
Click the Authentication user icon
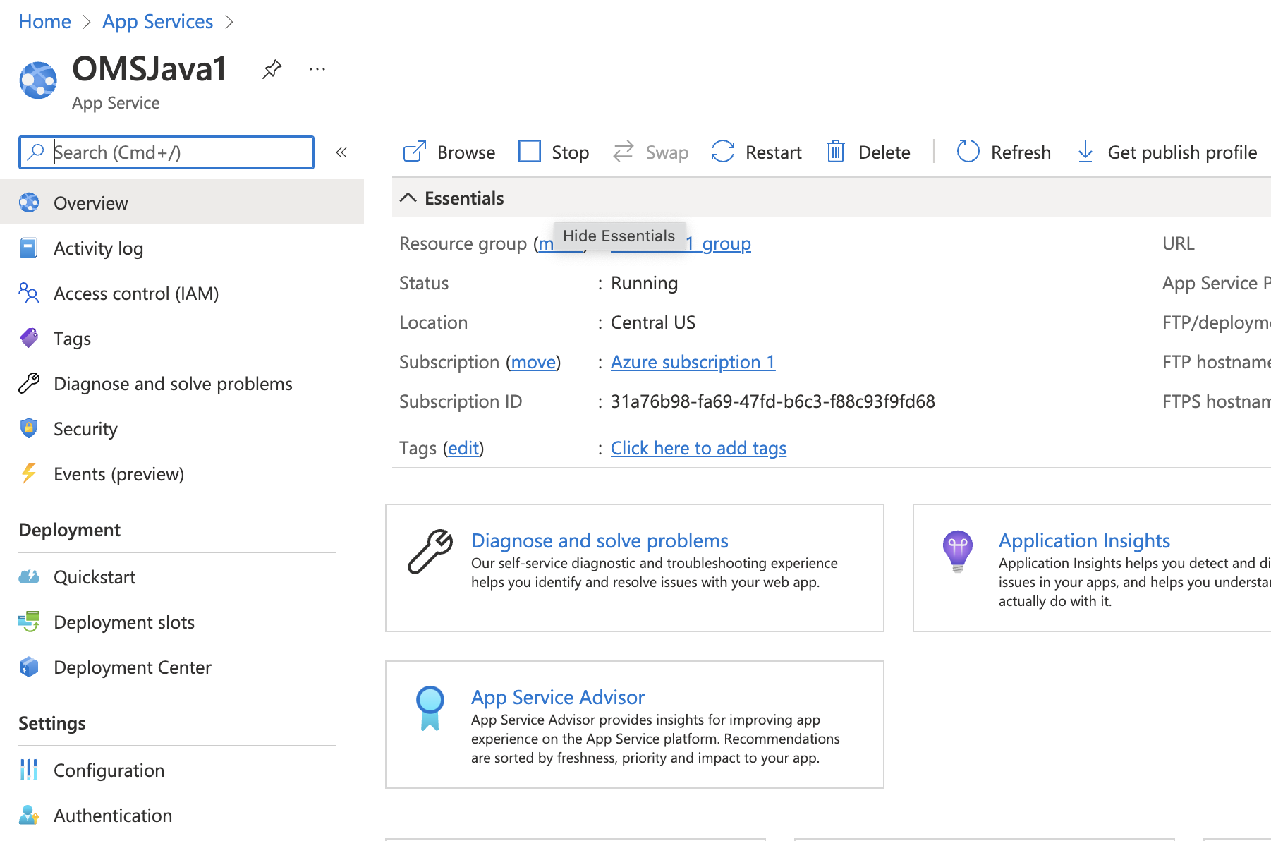click(x=29, y=815)
